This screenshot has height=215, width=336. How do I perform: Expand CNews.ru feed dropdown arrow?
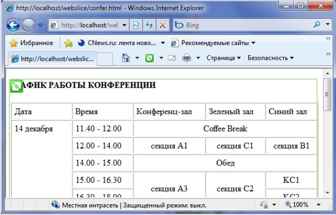tap(163, 43)
